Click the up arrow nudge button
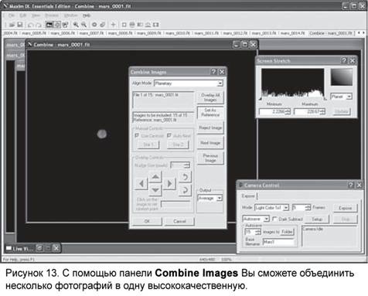Image resolution: width=368 pixels, height=296 pixels. (x=155, y=176)
